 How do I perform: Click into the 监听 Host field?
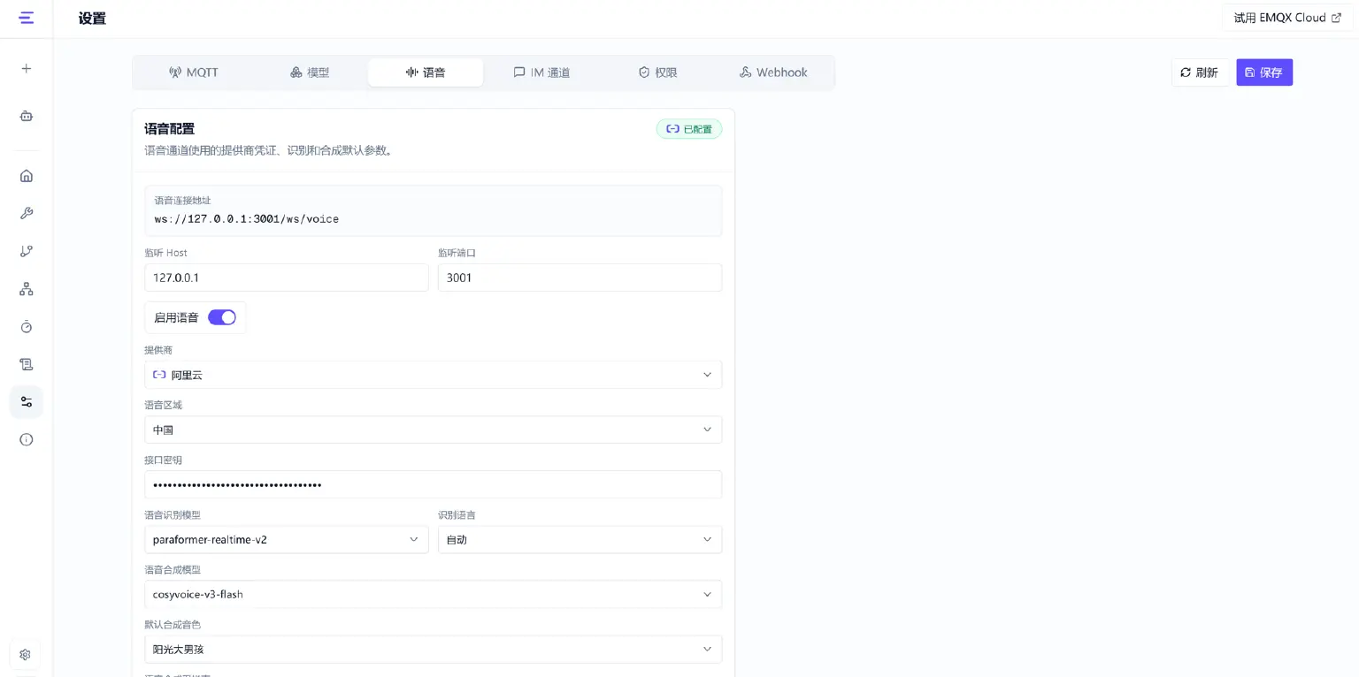[287, 278]
